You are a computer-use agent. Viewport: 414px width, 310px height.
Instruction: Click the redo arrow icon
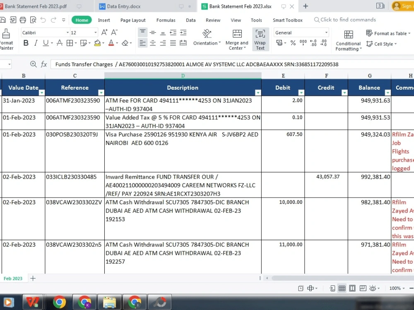[53, 20]
